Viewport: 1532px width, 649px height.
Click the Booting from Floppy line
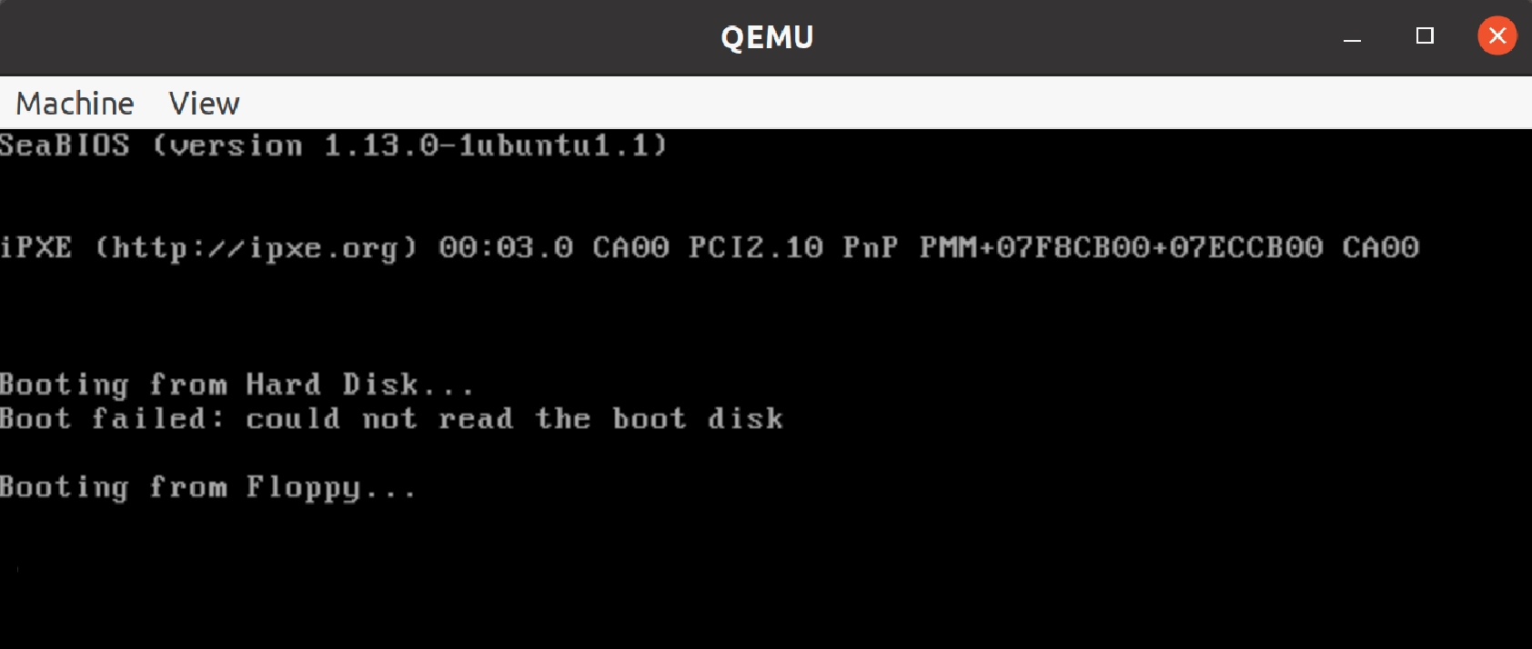(207, 487)
